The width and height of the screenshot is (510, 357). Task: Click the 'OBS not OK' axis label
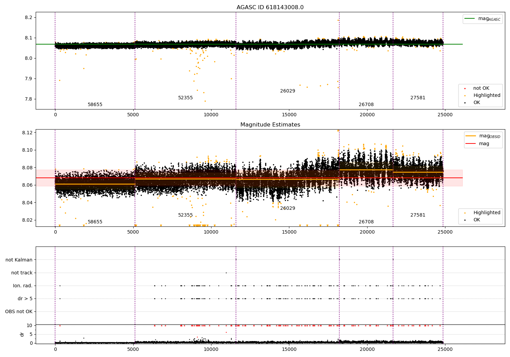(x=19, y=312)
